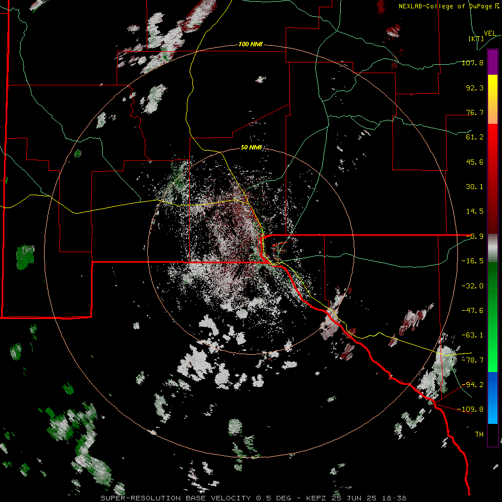This screenshot has height=502, width=502.
Task: Click the 14.5 velocity scale value
Action: pos(475,211)
